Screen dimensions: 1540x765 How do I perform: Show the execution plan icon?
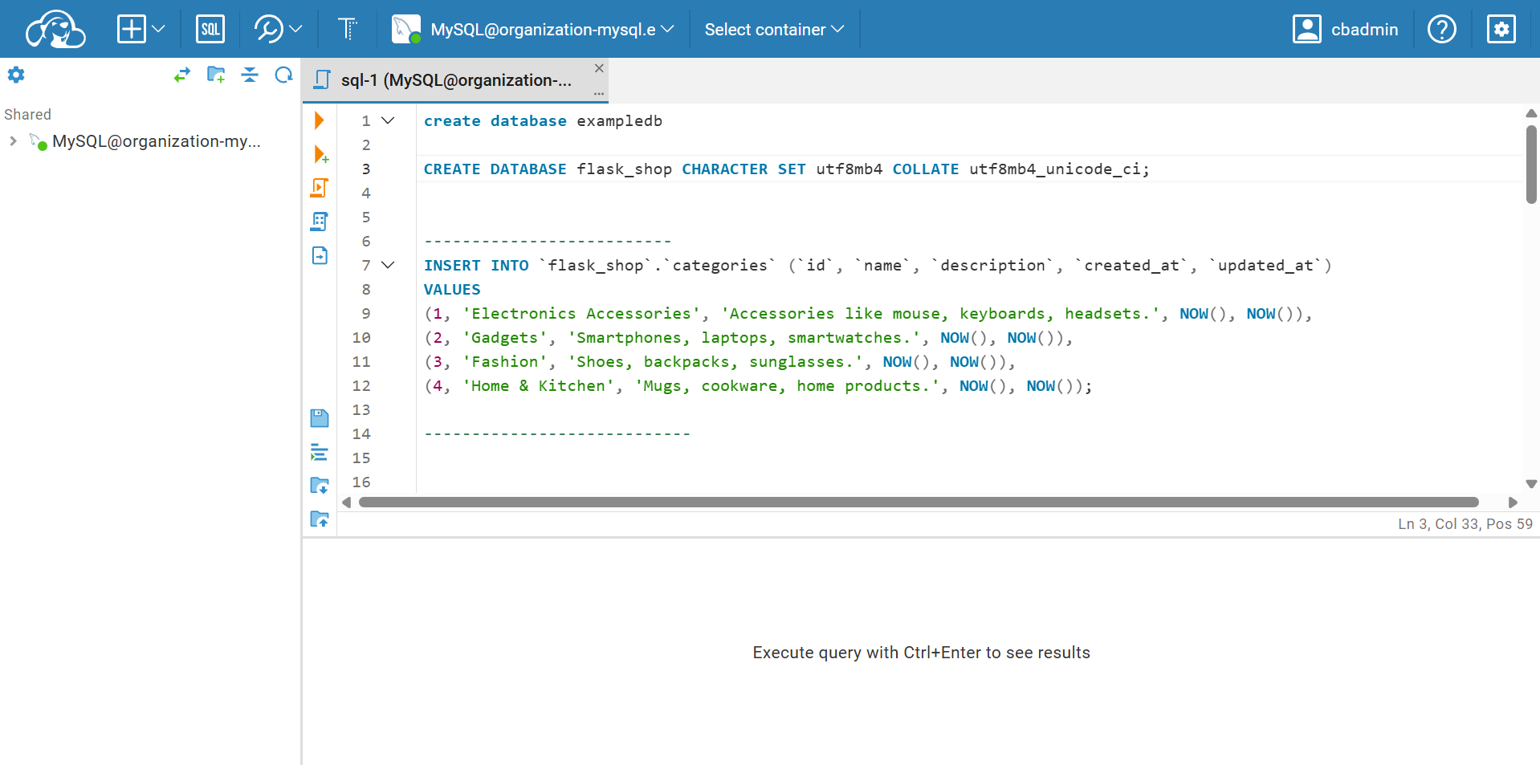pyautogui.click(x=319, y=222)
